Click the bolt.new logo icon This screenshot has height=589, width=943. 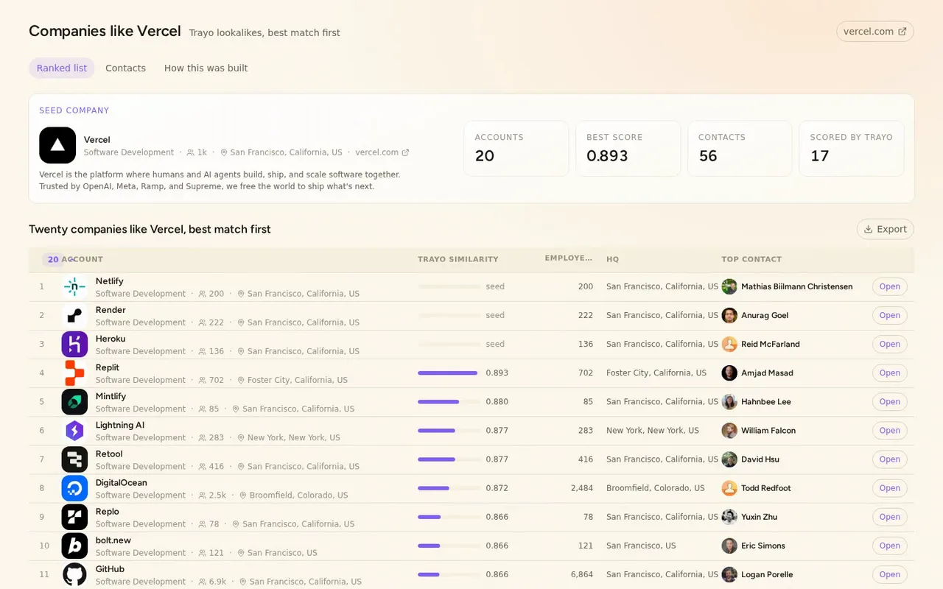74,546
